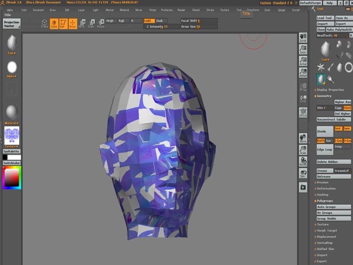Image resolution: width=353 pixels, height=265 pixels.
Task: Select the Scale transform icon in the top toolbar
Action: [x=91, y=24]
